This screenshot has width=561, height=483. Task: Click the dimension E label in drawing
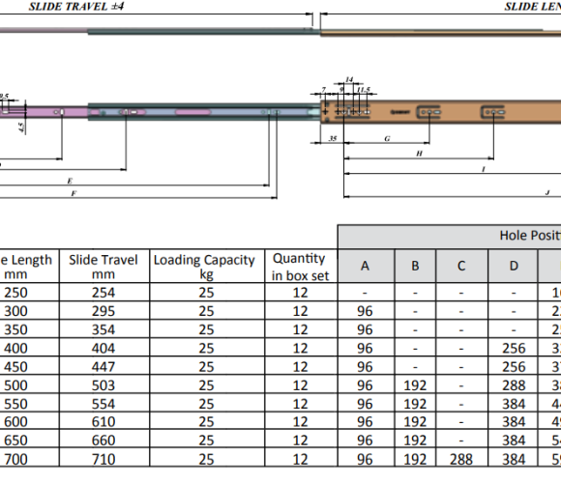point(70,181)
